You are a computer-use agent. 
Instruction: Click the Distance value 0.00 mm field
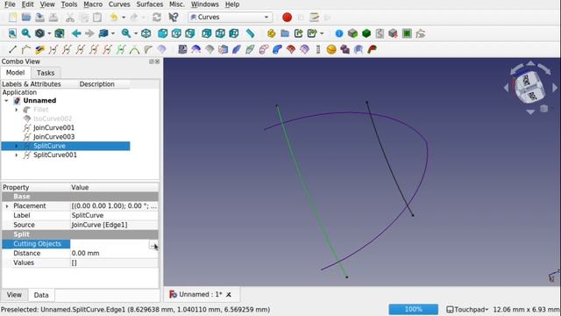(114, 254)
